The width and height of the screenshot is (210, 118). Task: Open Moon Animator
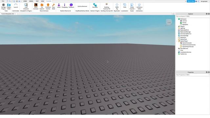[x=36, y=6]
